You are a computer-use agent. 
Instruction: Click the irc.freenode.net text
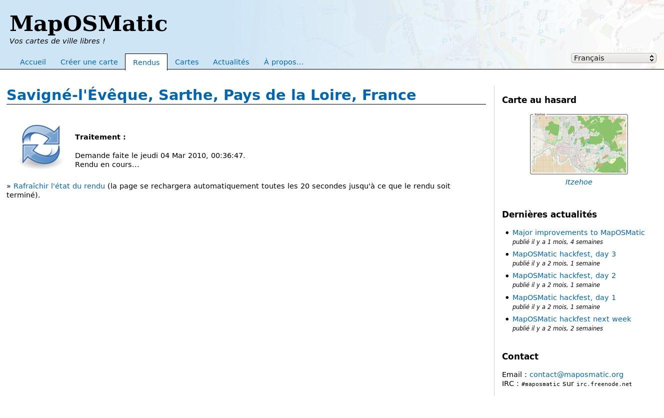click(604, 384)
